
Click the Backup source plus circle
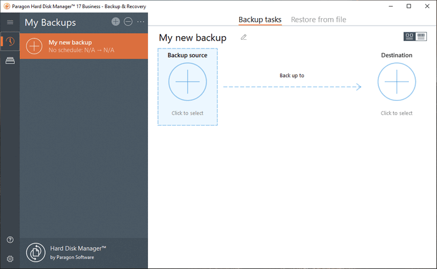click(x=187, y=82)
